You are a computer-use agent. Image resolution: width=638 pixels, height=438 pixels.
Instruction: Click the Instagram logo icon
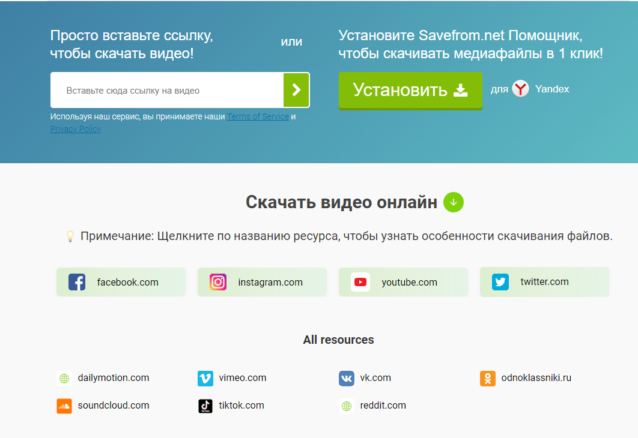(x=218, y=282)
